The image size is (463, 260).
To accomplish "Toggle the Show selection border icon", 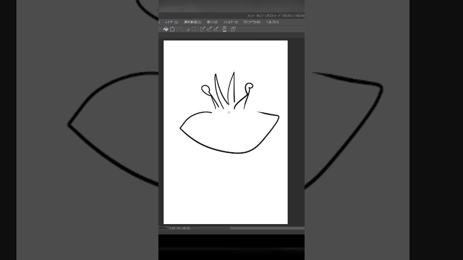I will click(194, 29).
